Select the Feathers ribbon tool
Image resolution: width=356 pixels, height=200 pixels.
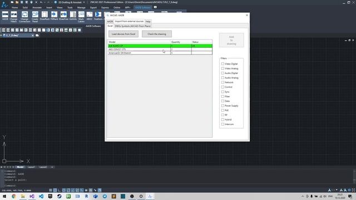98,16
